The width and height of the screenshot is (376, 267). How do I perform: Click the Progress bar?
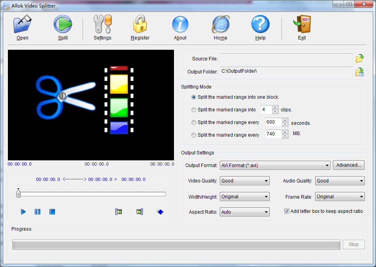click(x=176, y=244)
